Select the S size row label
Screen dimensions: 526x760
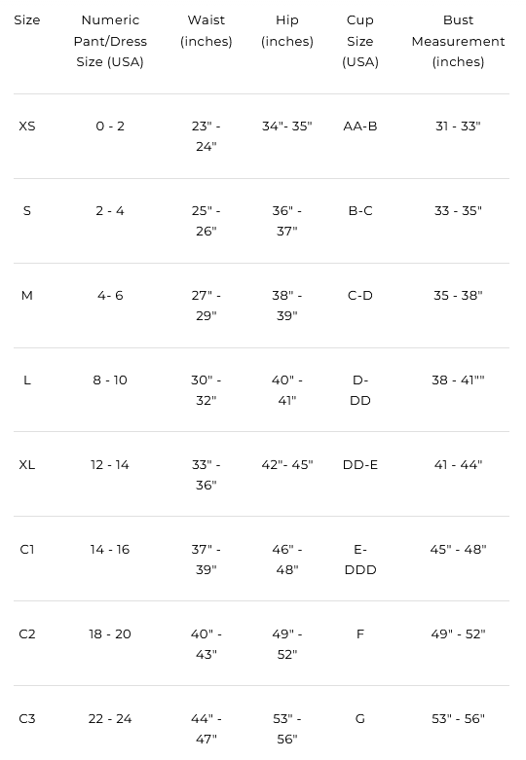[26, 211]
